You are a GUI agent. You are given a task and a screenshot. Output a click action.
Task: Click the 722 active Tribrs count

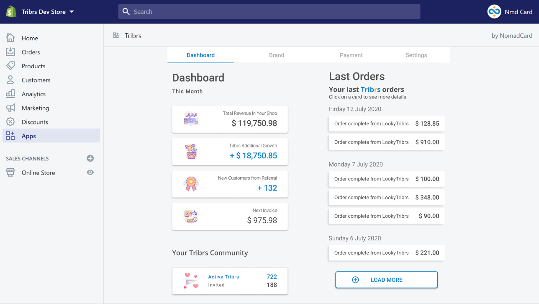272,277
